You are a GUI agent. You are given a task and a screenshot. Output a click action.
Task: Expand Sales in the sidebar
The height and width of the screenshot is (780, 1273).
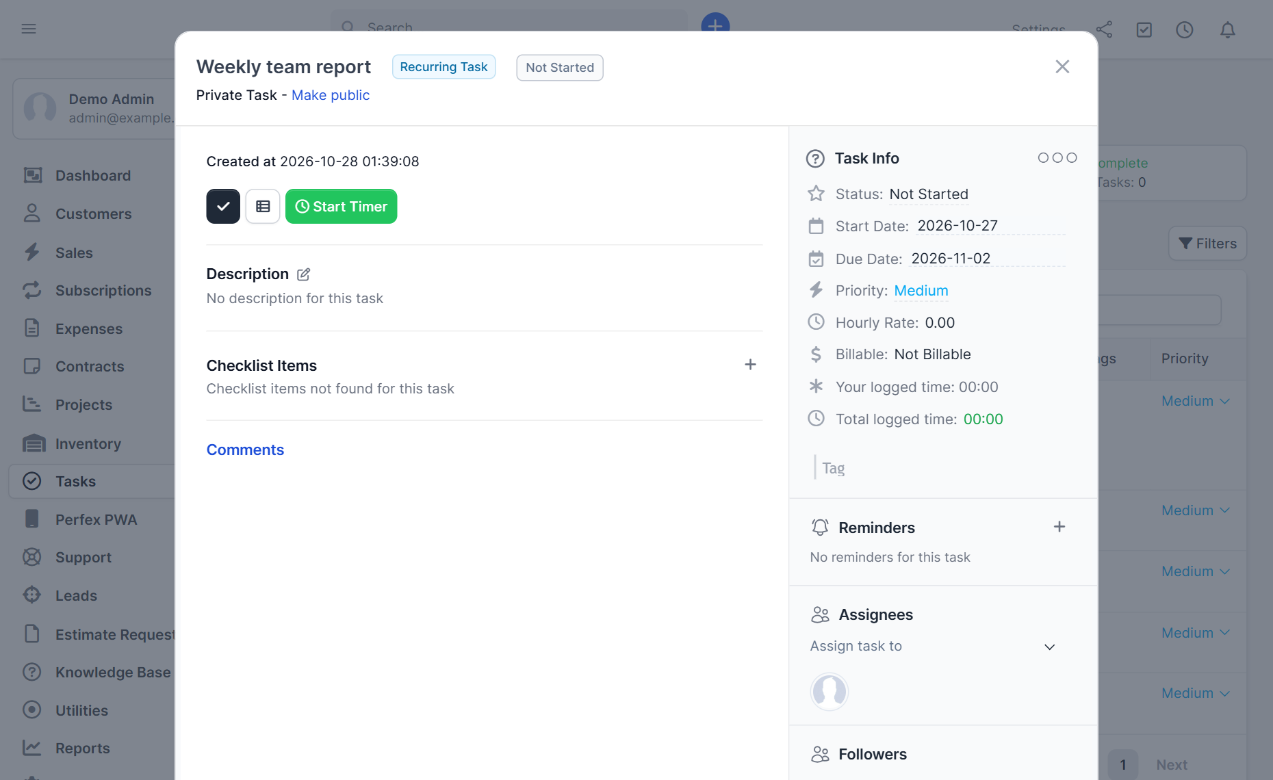[74, 253]
